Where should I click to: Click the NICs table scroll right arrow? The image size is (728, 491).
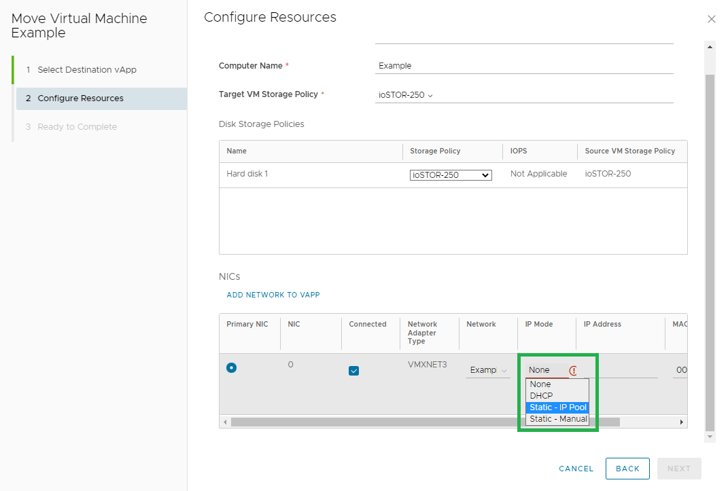pyautogui.click(x=682, y=422)
